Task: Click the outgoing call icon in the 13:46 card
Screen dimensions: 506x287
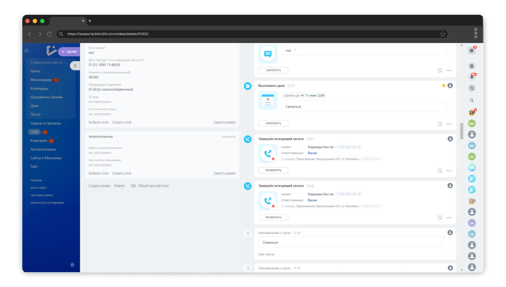Action: [x=268, y=200]
